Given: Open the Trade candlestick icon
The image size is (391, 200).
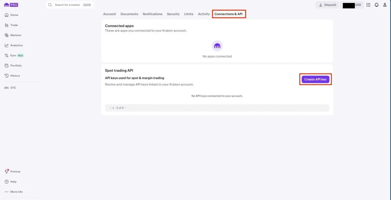Looking at the screenshot, I should (7, 25).
